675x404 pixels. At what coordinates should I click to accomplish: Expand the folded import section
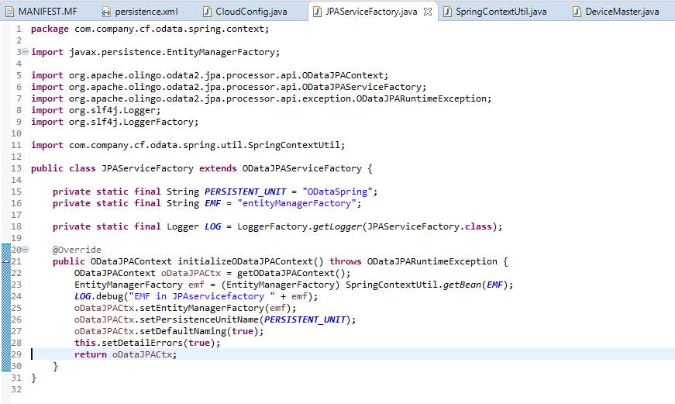click(26, 52)
